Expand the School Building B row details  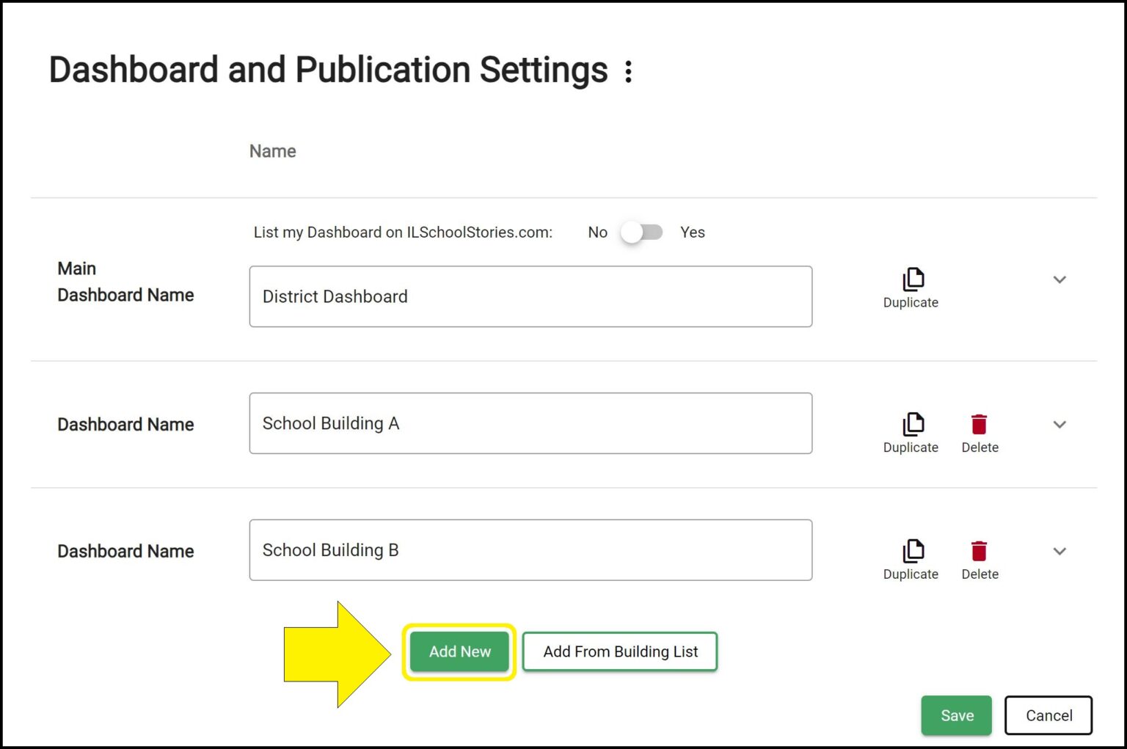coord(1059,550)
